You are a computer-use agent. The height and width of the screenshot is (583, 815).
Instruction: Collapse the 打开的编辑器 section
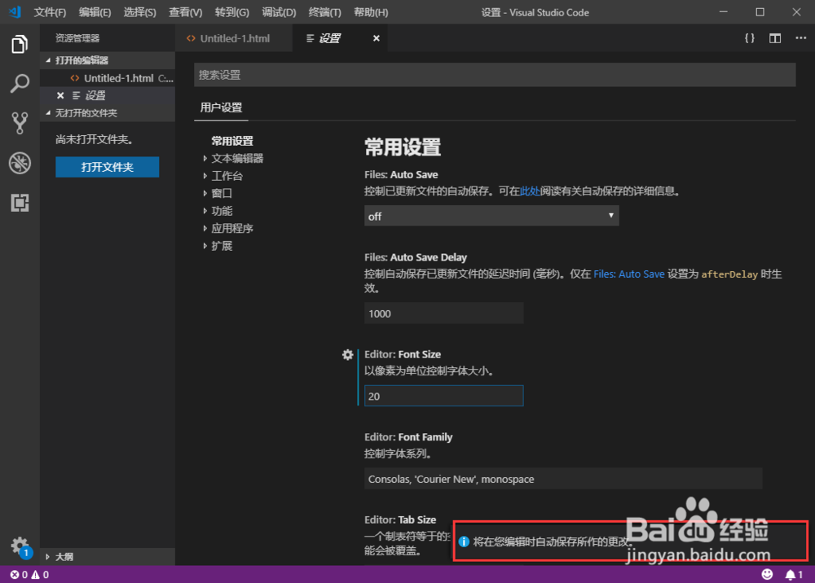[x=108, y=60]
